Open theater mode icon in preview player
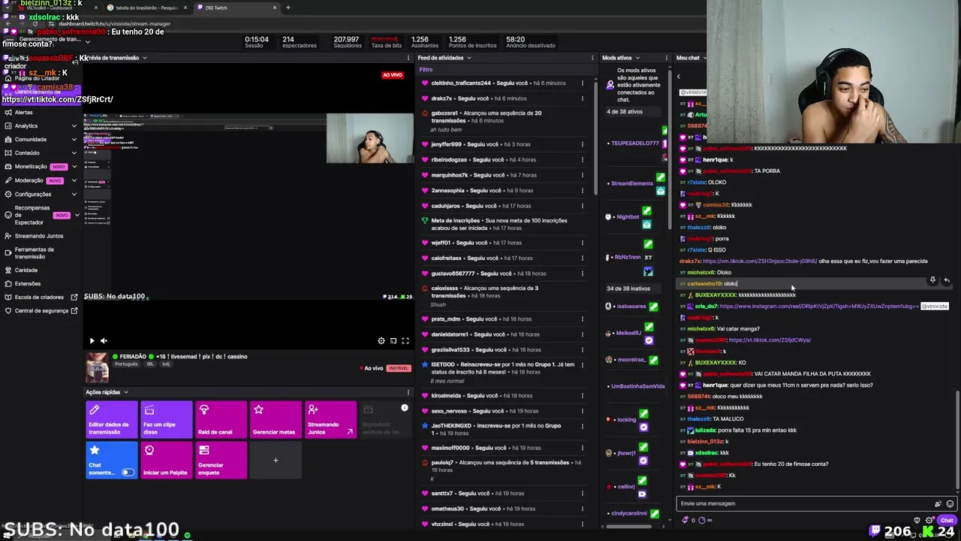Image resolution: width=961 pixels, height=541 pixels. coord(393,340)
